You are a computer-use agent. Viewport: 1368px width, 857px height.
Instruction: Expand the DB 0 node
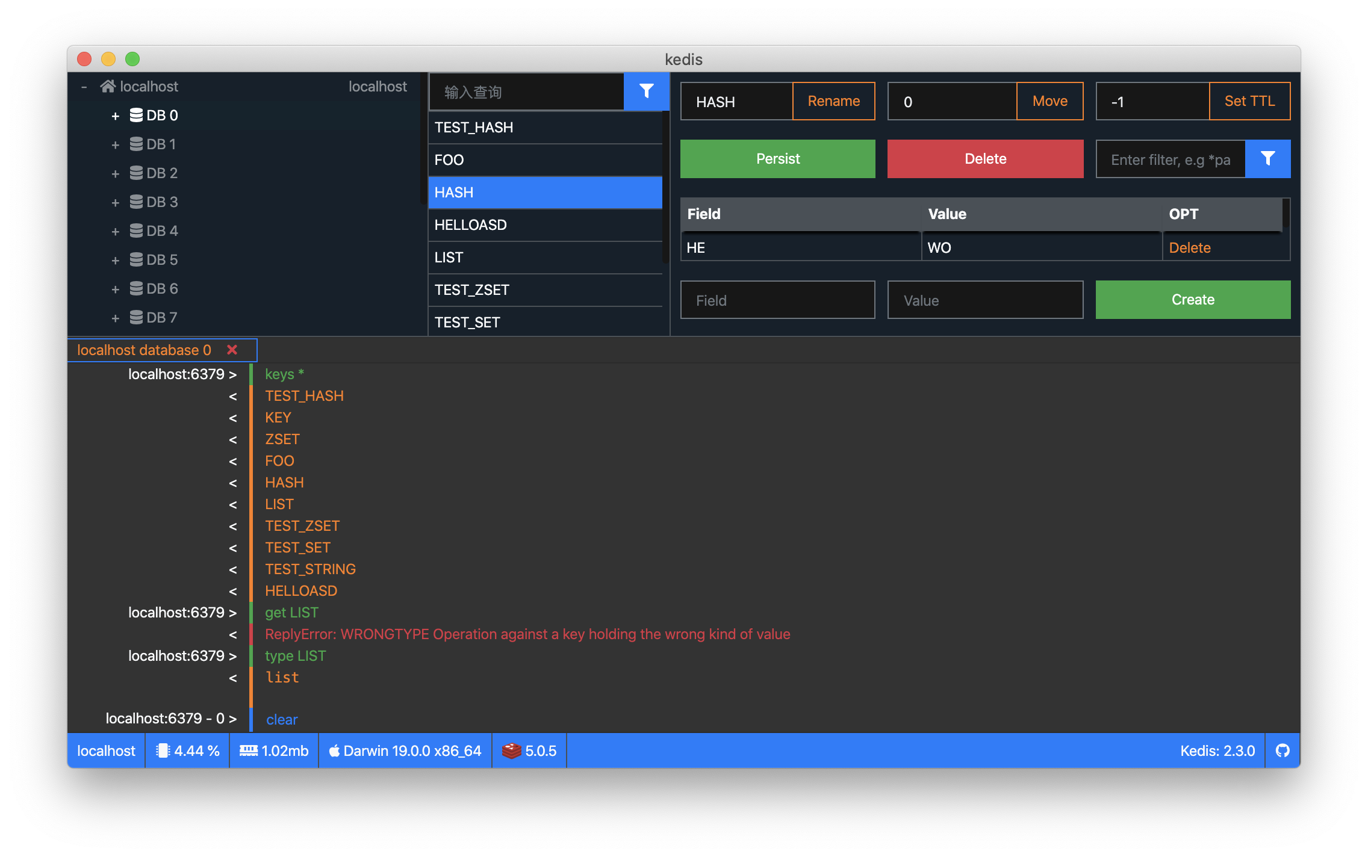[115, 116]
